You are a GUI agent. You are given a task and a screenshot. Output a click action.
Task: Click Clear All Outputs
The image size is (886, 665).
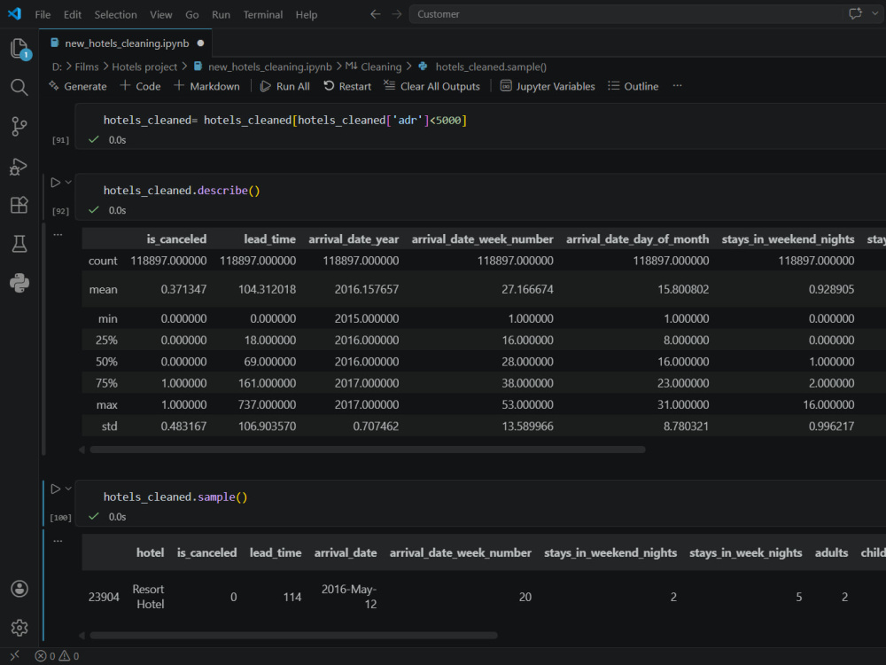coord(432,86)
